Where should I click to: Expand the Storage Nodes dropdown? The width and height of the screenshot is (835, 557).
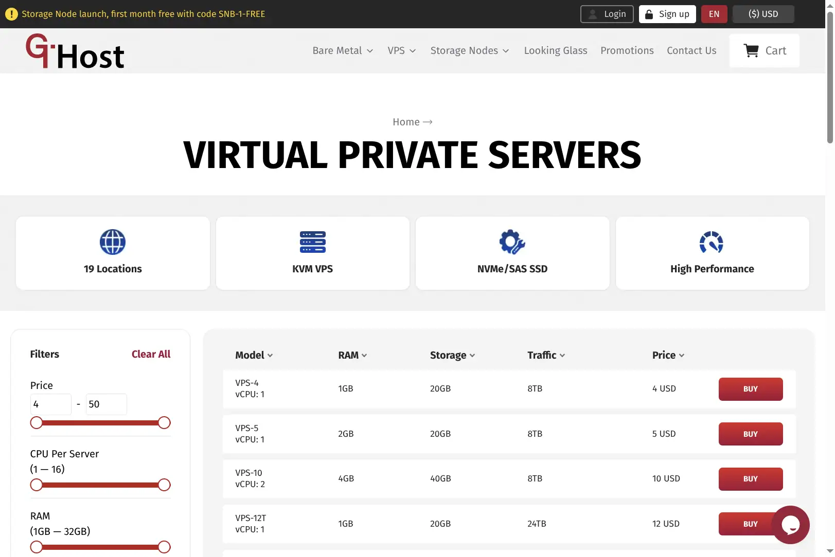click(x=470, y=50)
